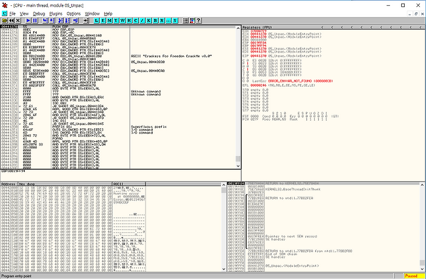Pause execution with the toolbar pause icon
426x279 pixels.
[x=35, y=20]
